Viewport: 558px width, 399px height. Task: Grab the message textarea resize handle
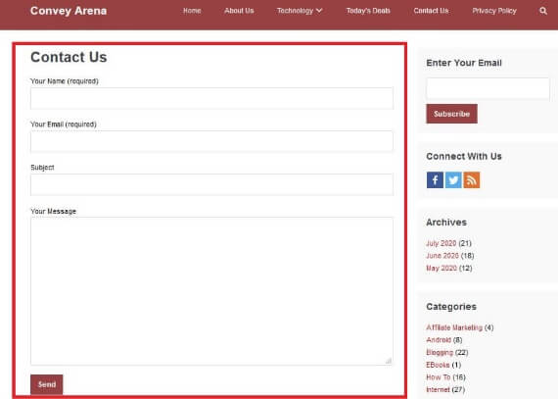click(389, 361)
